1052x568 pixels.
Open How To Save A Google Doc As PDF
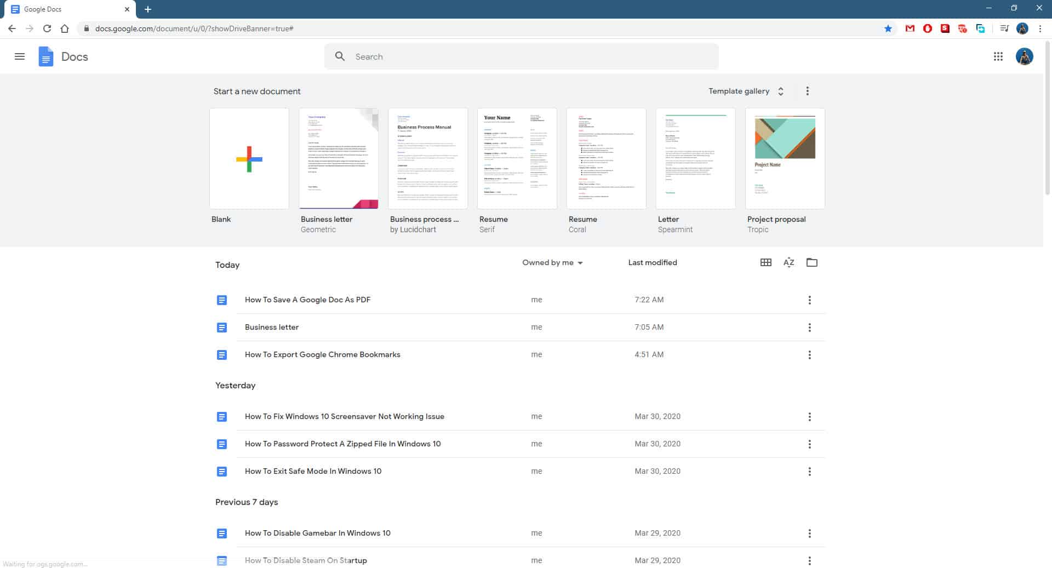307,300
